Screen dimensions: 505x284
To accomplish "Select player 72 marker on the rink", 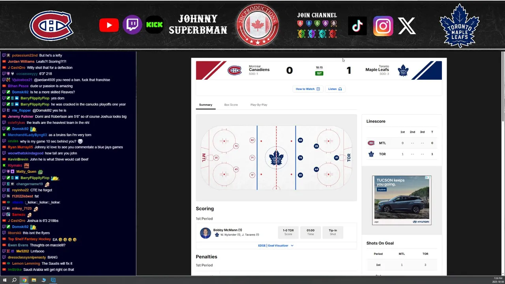I will coord(236,146).
